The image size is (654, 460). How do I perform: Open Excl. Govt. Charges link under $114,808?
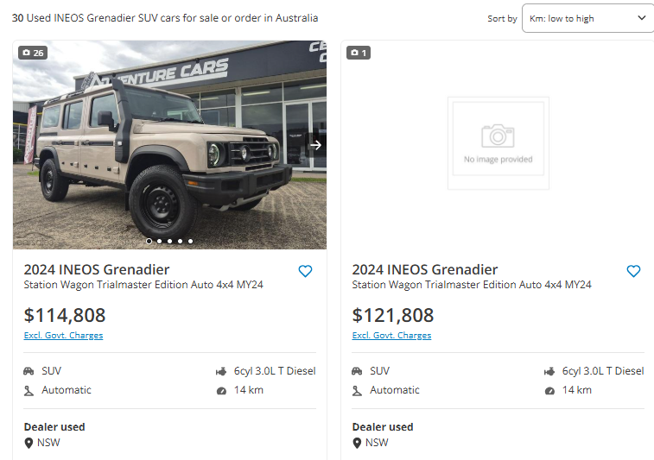point(63,336)
